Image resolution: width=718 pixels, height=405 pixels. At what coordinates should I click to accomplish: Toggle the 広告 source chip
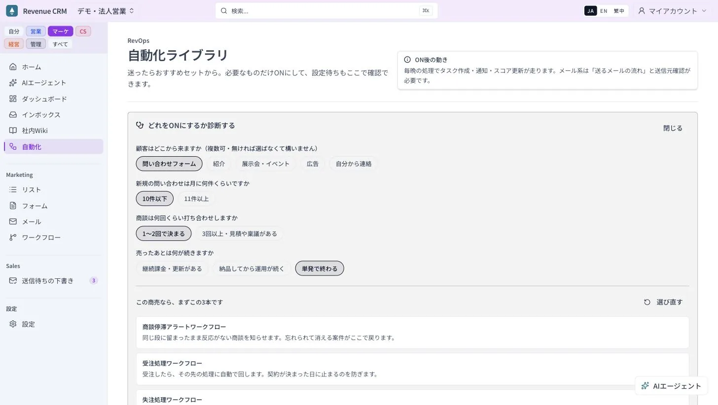[x=313, y=164]
